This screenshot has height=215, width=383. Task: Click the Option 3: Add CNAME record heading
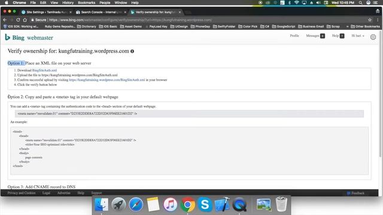(x=41, y=187)
